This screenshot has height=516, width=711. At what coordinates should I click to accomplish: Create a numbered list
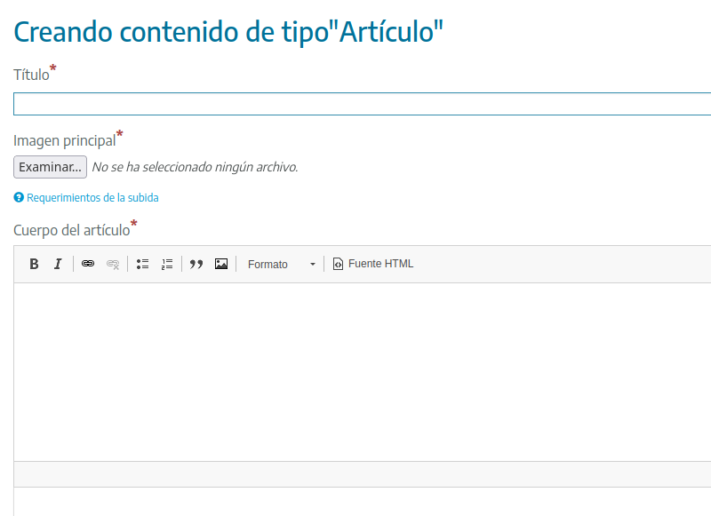click(x=167, y=264)
